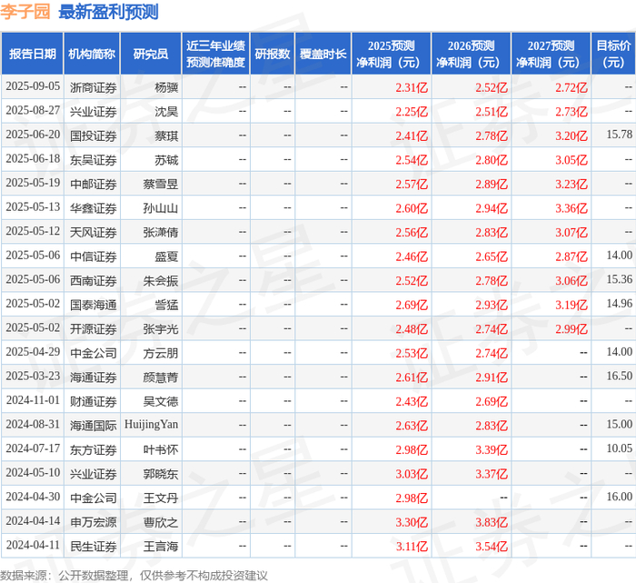
Task: Click 东吴证券 institution cell
Action: pyautogui.click(x=94, y=160)
